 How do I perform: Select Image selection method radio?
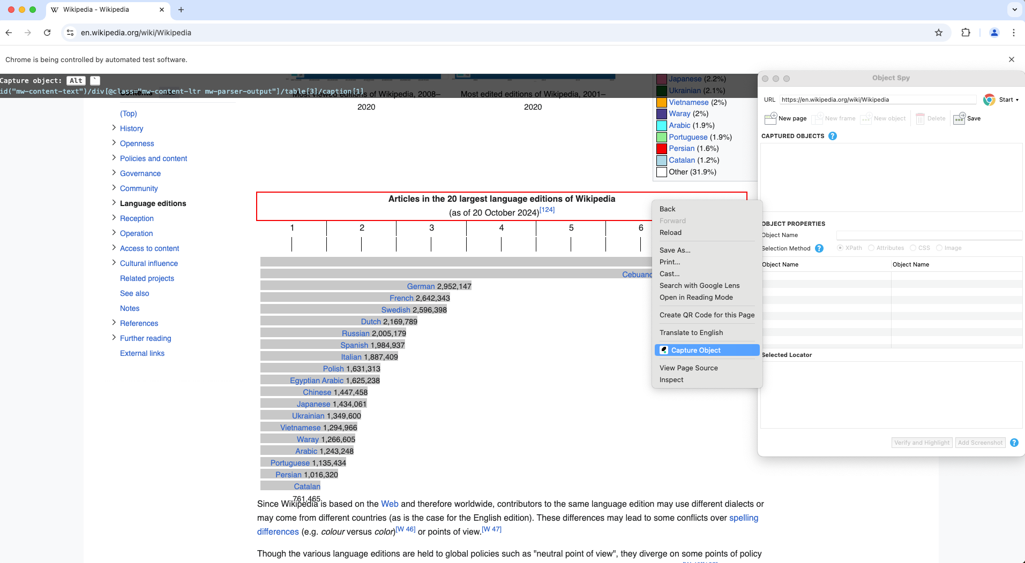(939, 248)
